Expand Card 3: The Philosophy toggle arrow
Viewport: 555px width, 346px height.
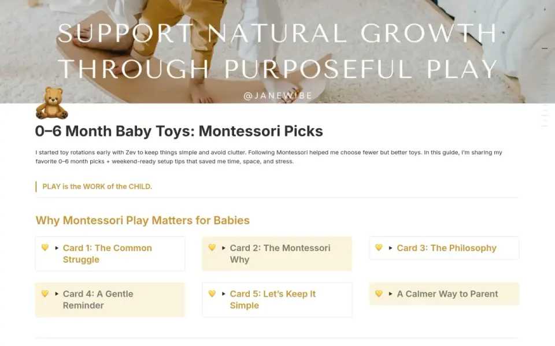pos(390,248)
